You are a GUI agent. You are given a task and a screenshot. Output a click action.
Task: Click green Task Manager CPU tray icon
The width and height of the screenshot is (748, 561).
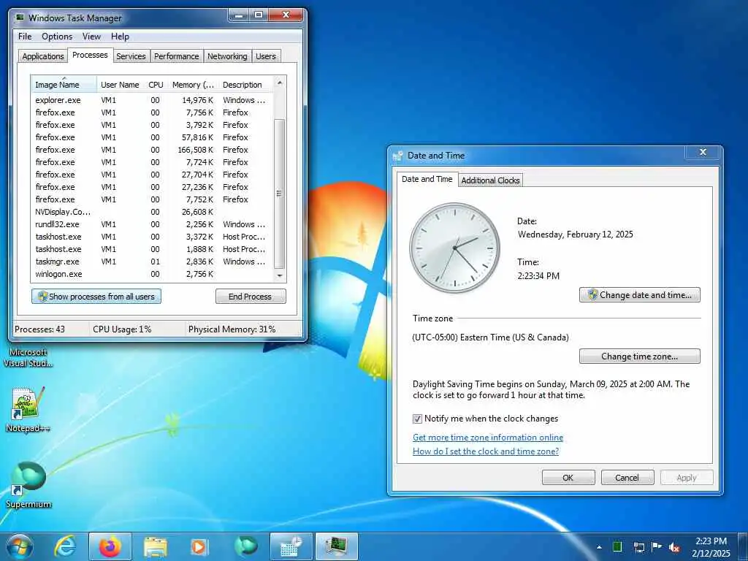pos(617,546)
